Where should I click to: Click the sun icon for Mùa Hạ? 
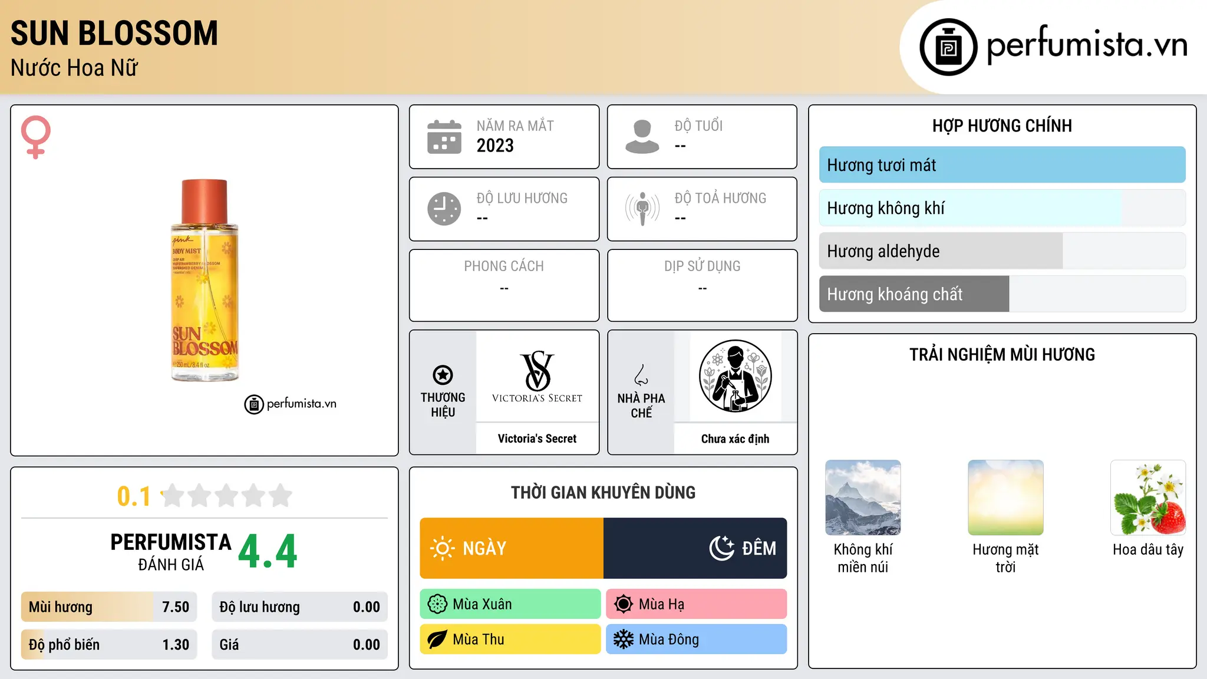624,604
